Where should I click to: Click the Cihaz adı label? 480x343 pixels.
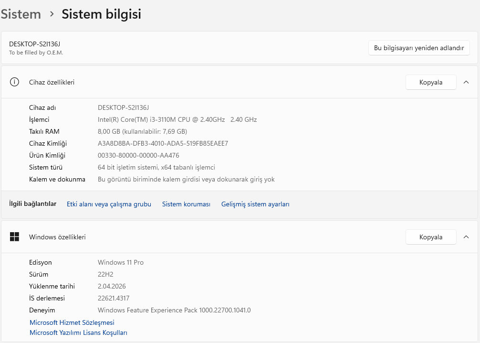coord(42,107)
